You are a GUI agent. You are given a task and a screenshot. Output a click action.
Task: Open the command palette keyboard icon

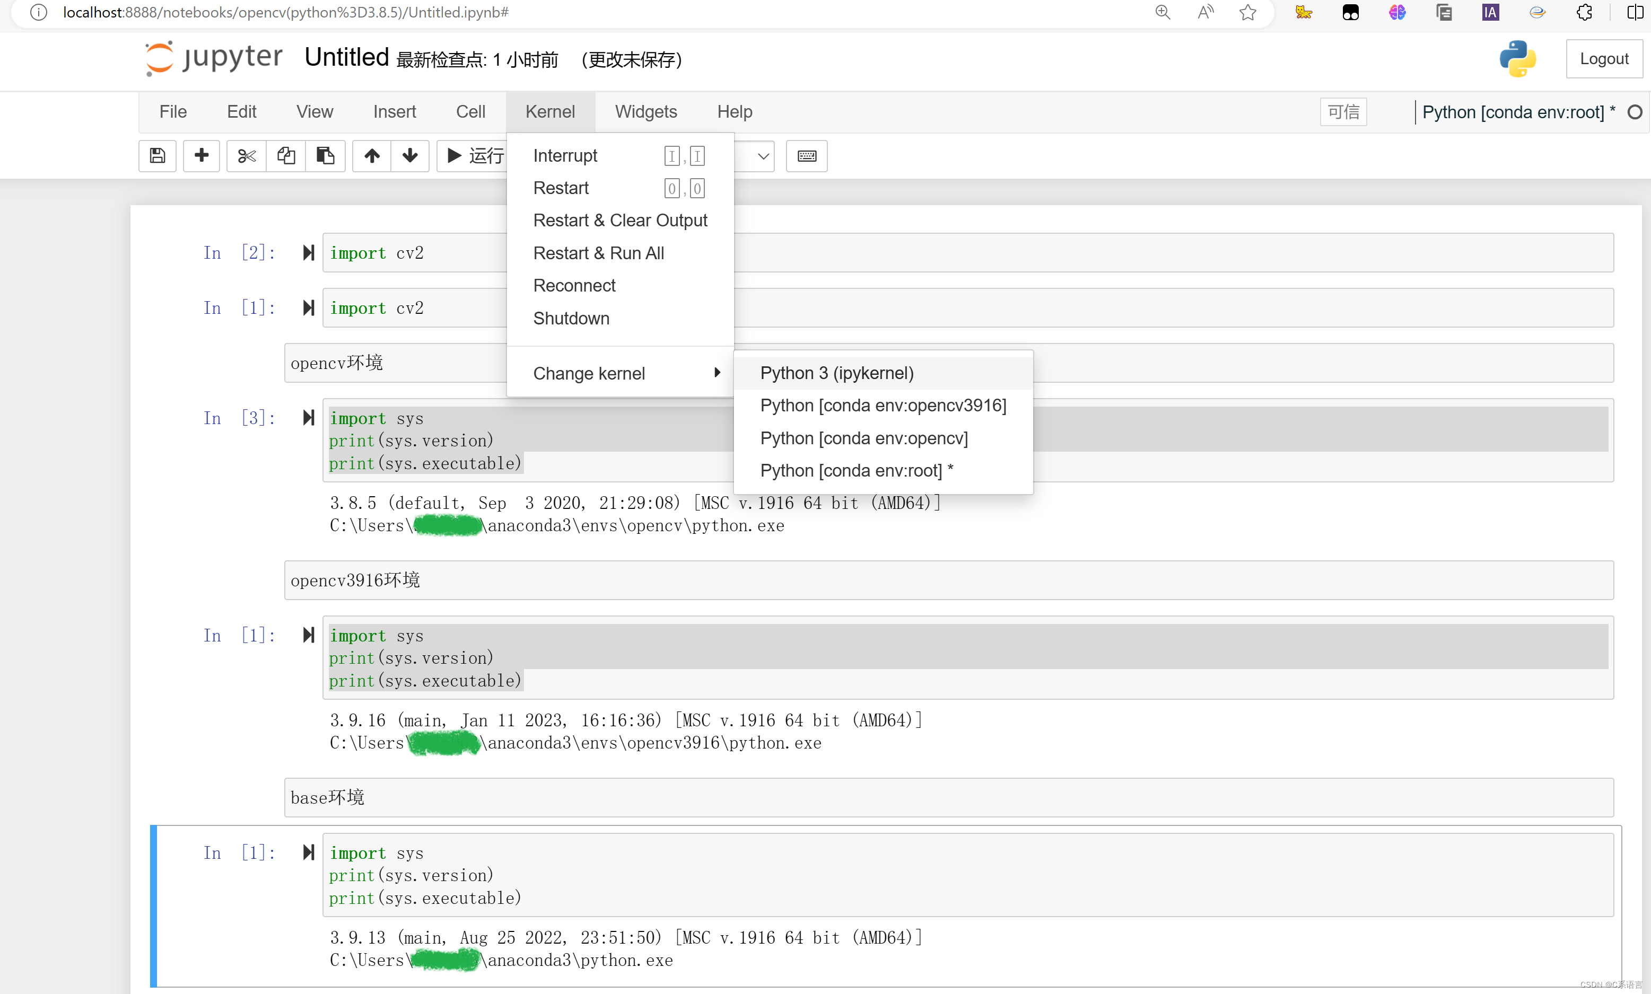807,156
